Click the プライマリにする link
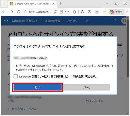Screen dimensions: 130x116 coord(94,101)
